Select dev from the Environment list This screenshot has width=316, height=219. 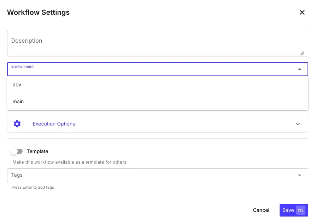(17, 85)
